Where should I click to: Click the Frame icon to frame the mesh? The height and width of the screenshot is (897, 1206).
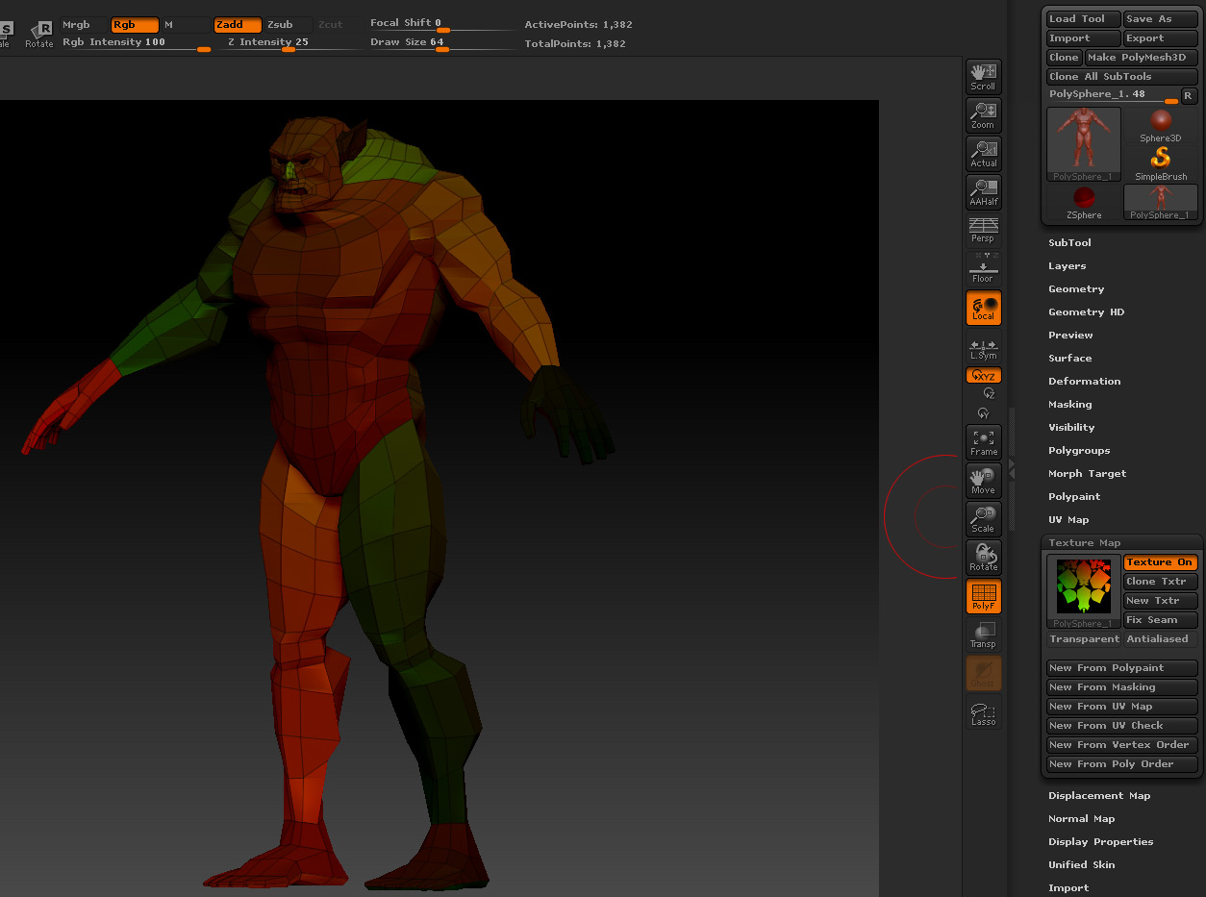pyautogui.click(x=983, y=442)
